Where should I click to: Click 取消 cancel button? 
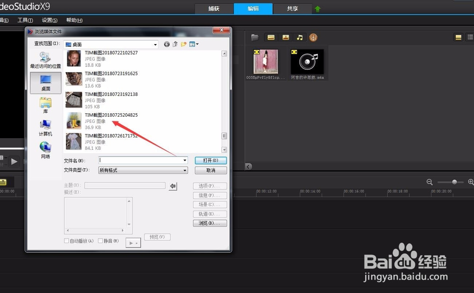point(210,170)
